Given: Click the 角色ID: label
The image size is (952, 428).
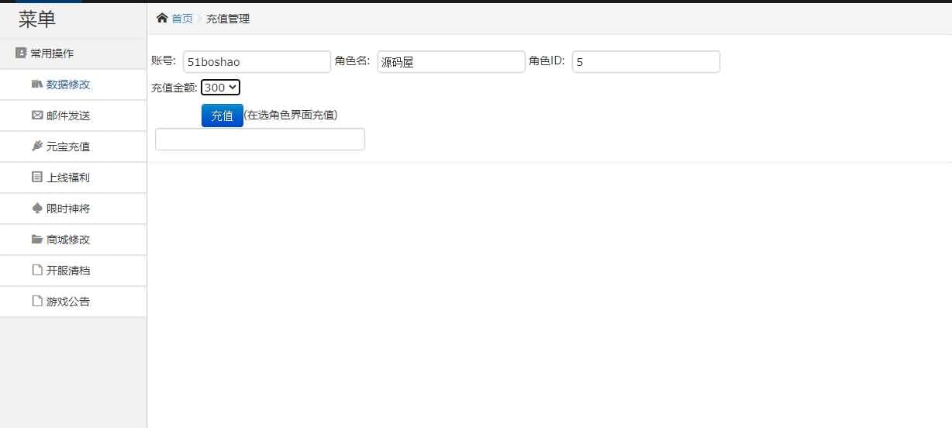Looking at the screenshot, I should [x=547, y=60].
